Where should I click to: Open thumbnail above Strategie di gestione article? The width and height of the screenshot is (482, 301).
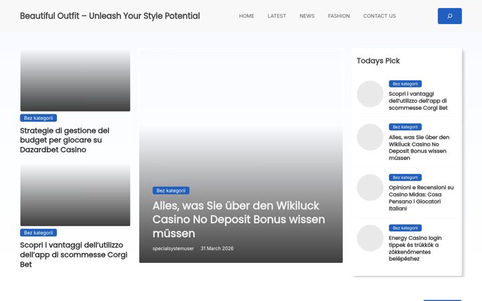point(75,80)
